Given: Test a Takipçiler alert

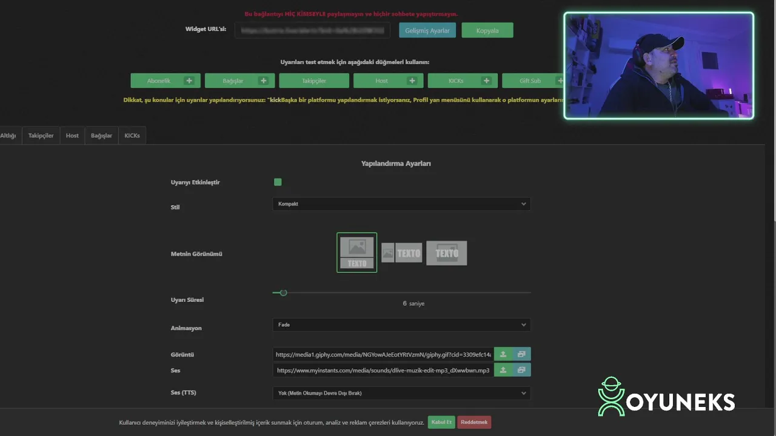Looking at the screenshot, I should pyautogui.click(x=314, y=81).
